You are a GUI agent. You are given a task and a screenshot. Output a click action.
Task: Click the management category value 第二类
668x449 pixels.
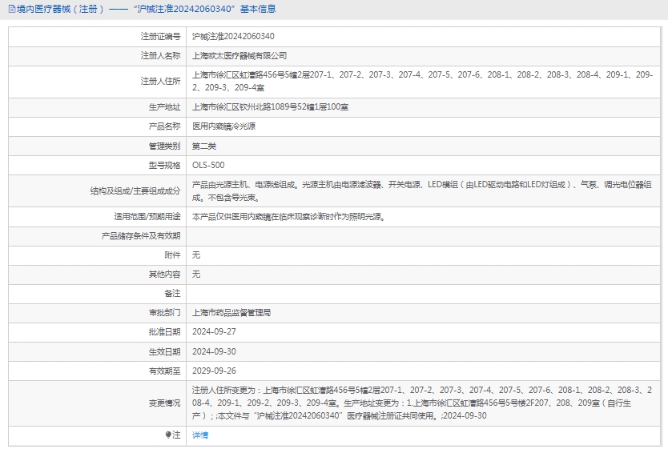click(204, 146)
